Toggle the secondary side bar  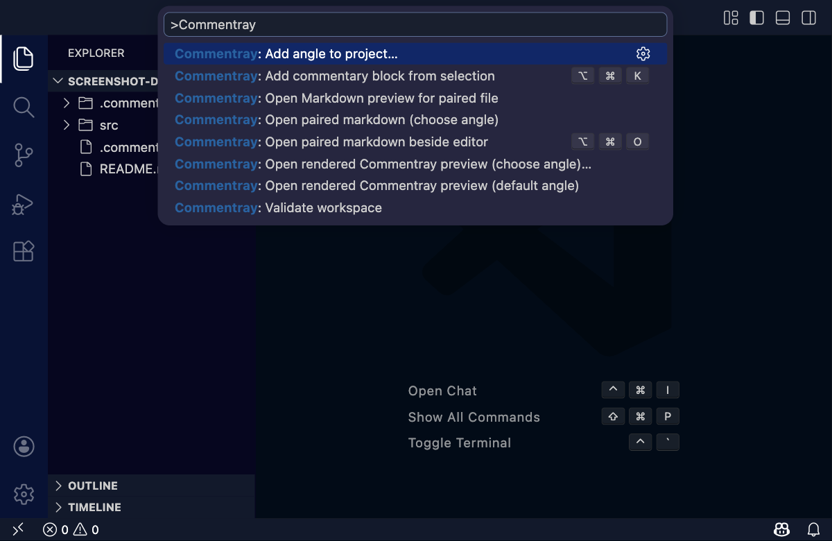pyautogui.click(x=809, y=18)
